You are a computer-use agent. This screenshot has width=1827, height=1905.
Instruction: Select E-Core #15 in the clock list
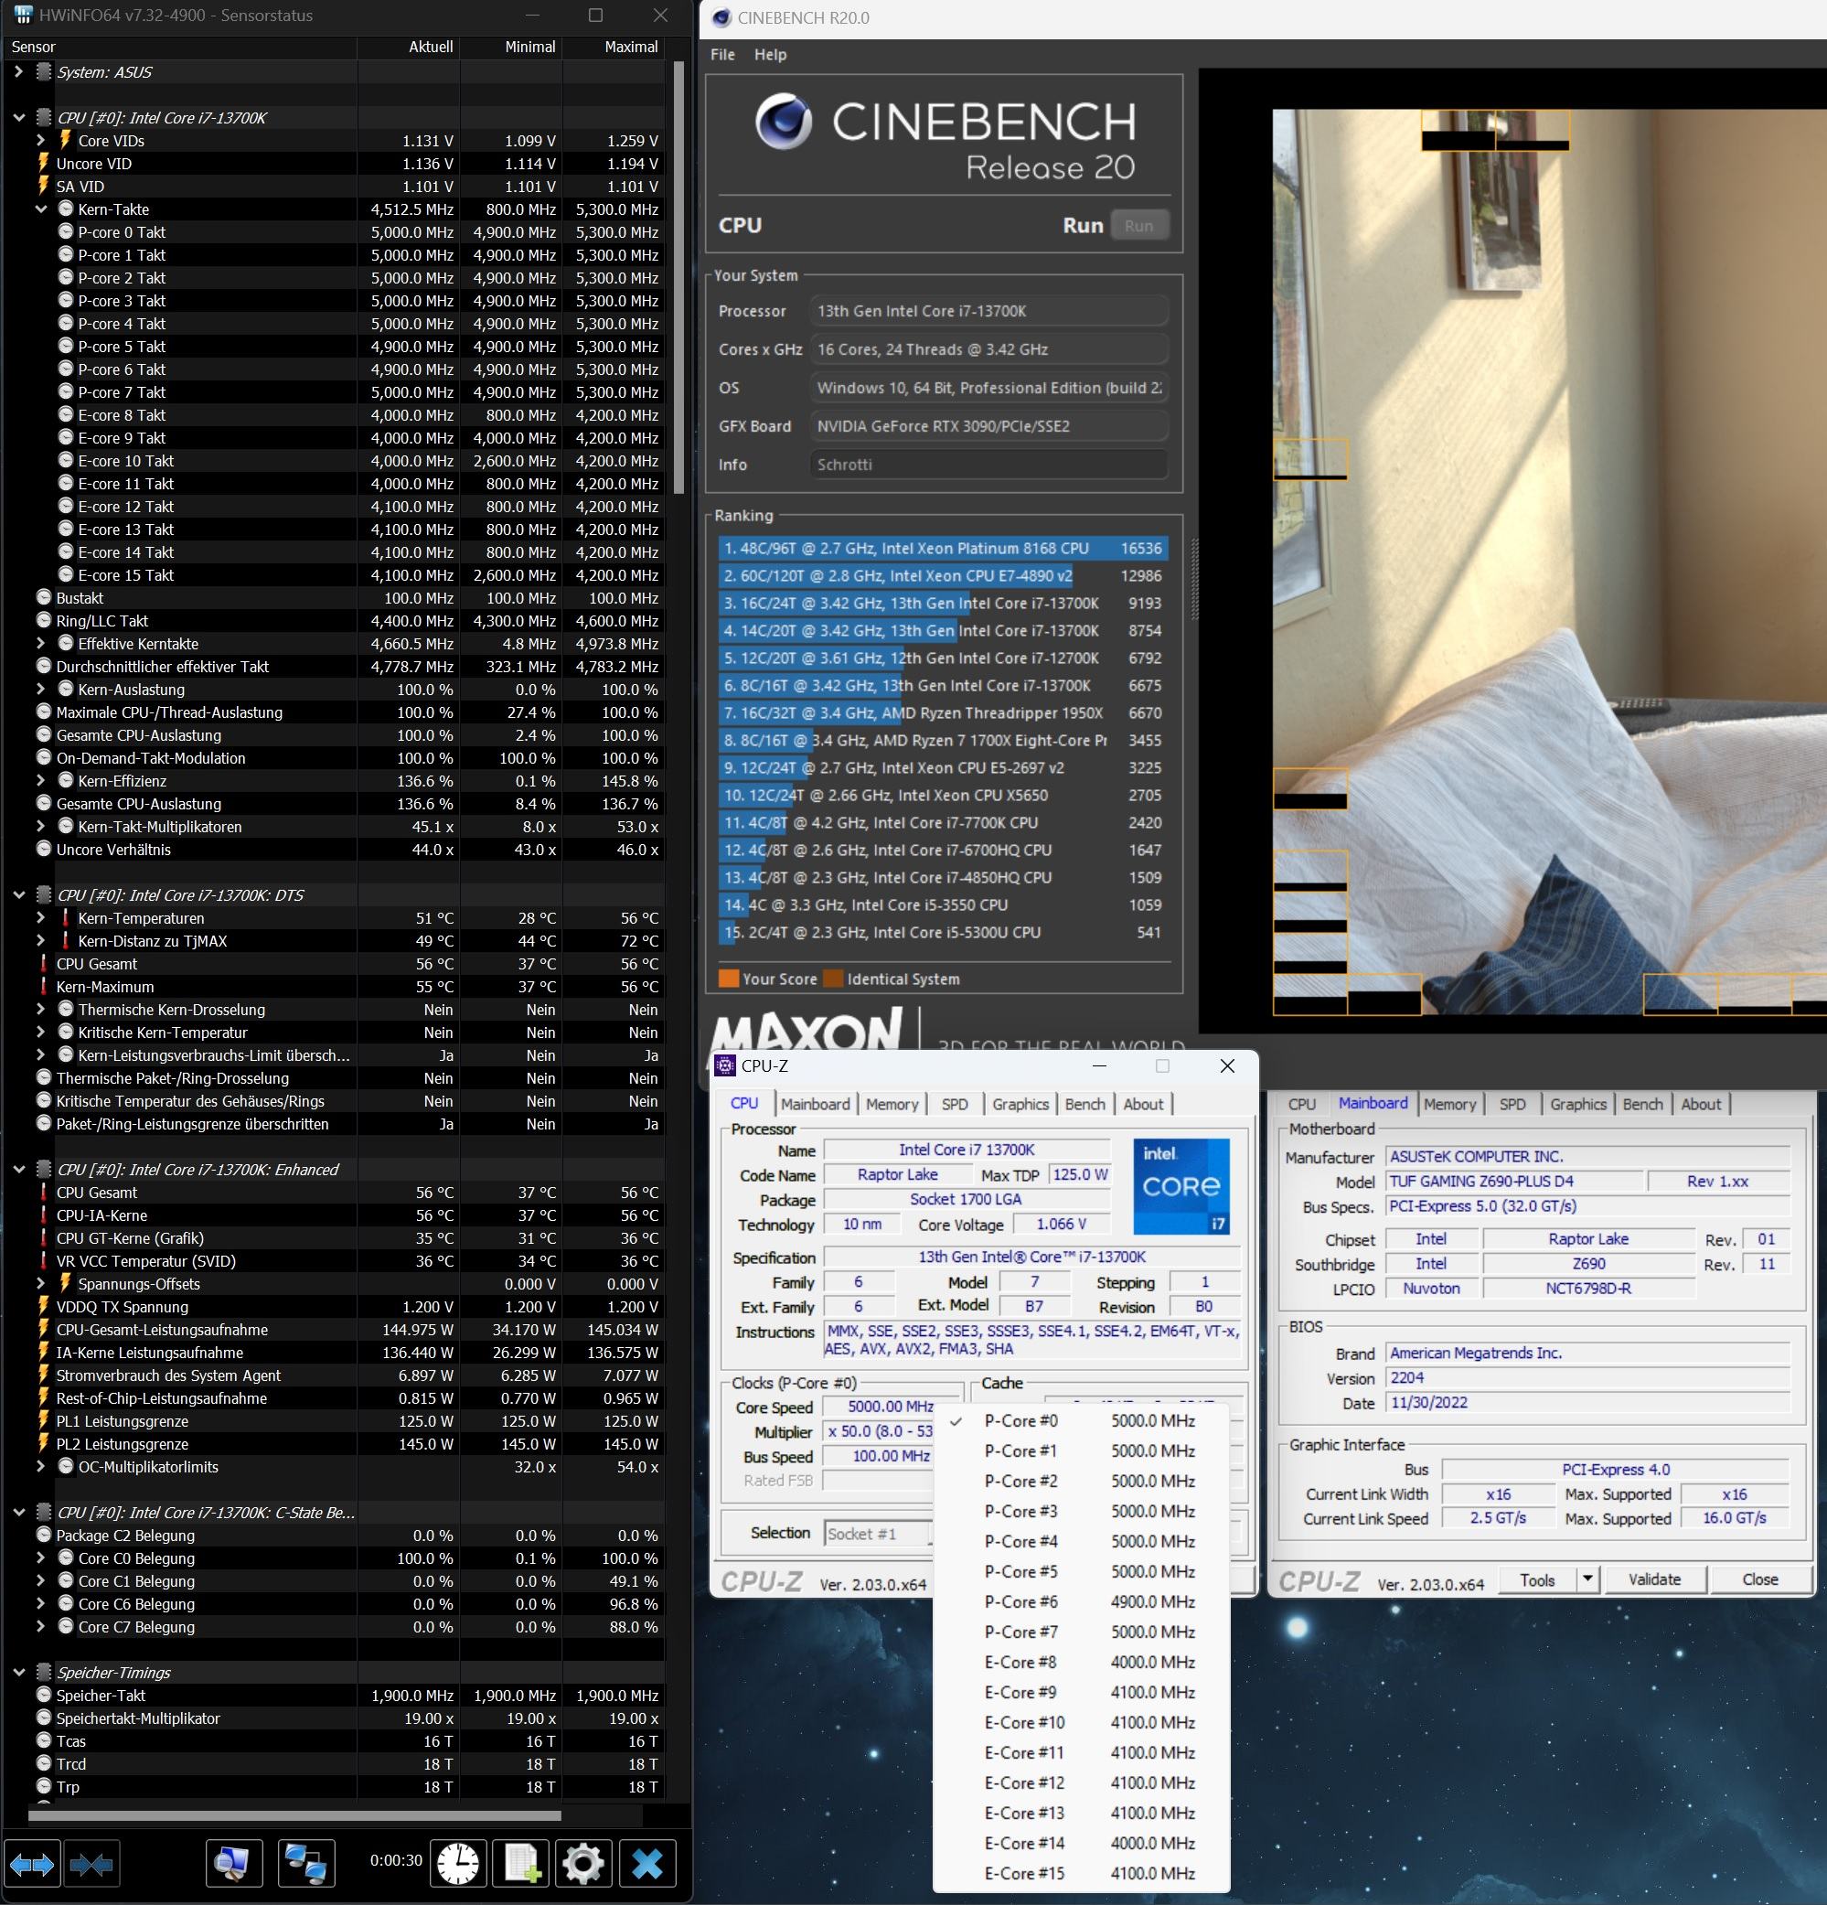(1024, 1873)
